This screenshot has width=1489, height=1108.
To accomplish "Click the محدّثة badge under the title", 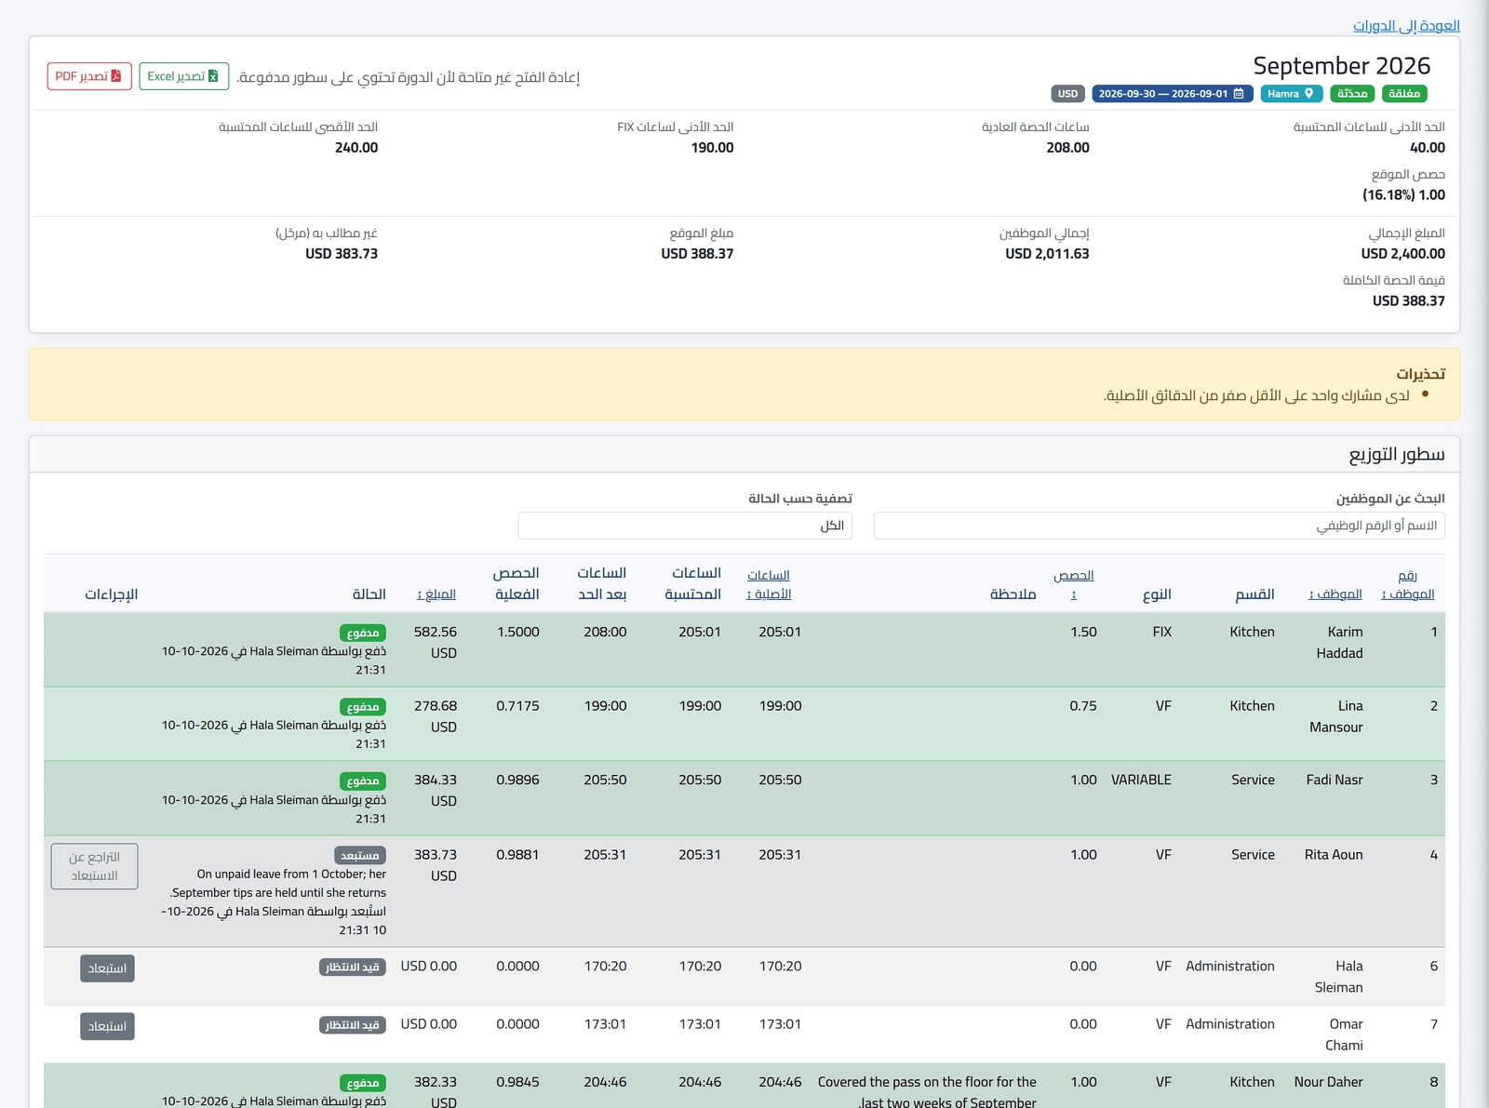I will 1352,94.
